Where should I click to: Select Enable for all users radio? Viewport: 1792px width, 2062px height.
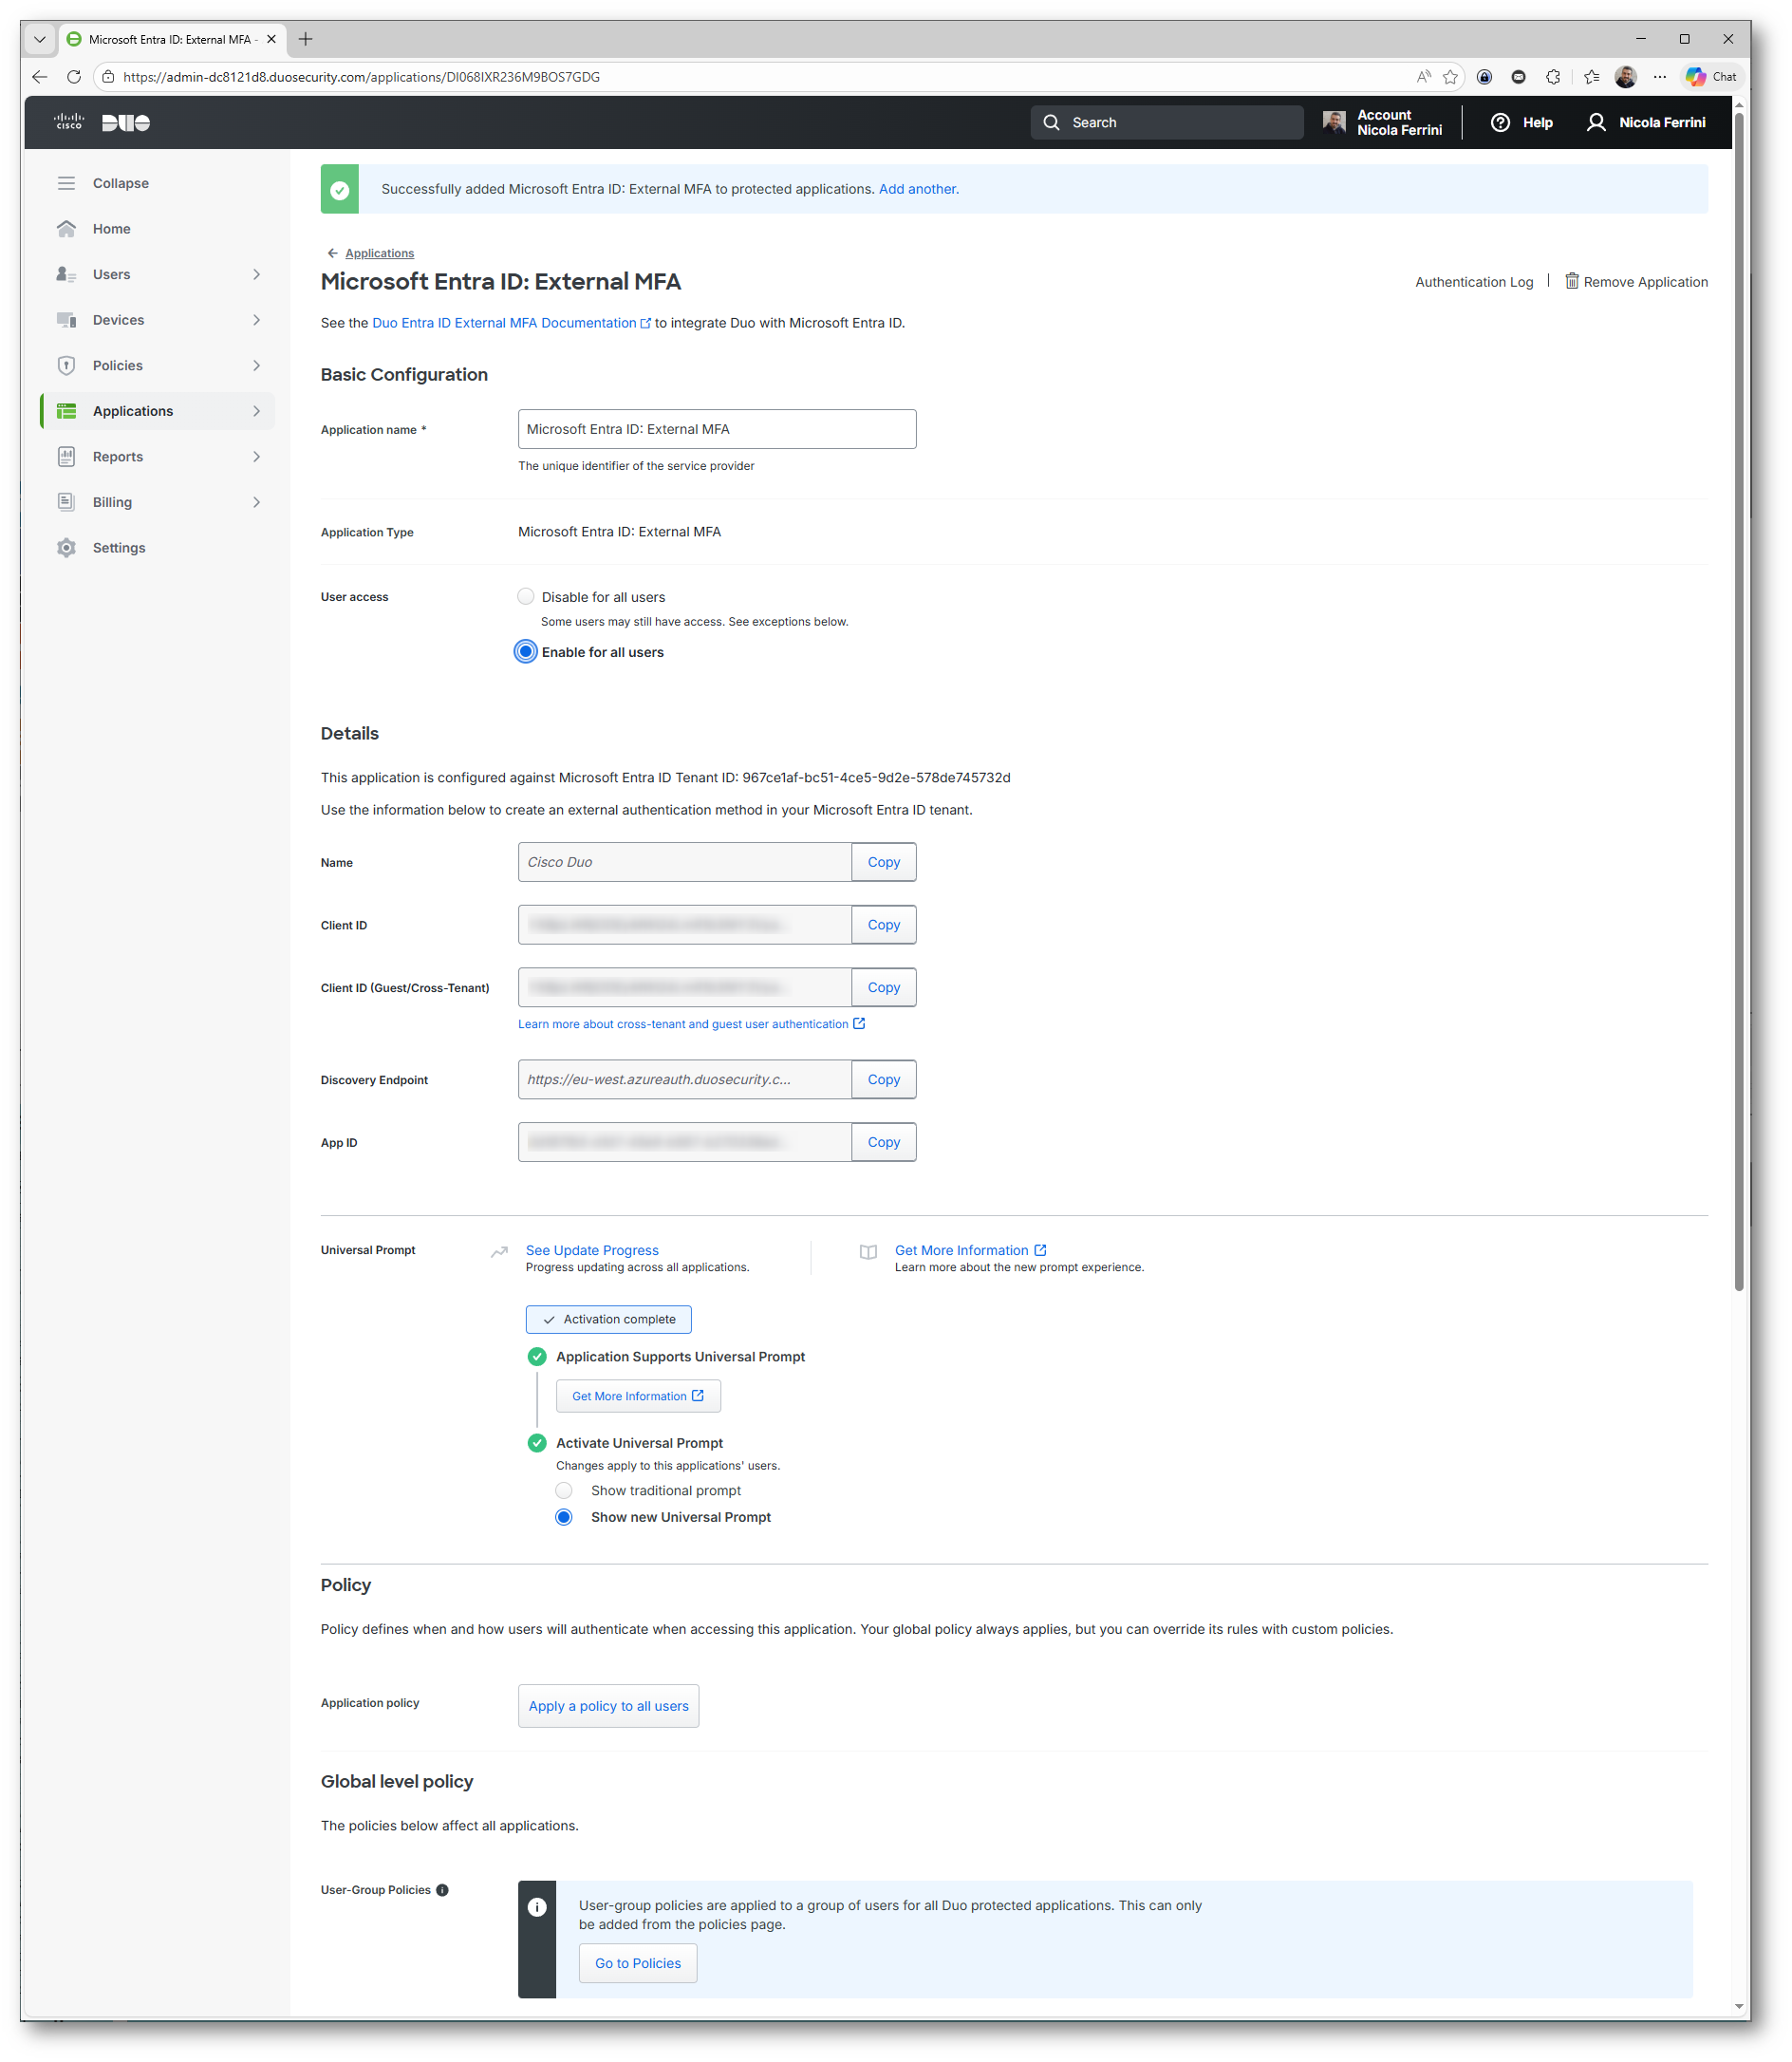tap(525, 652)
